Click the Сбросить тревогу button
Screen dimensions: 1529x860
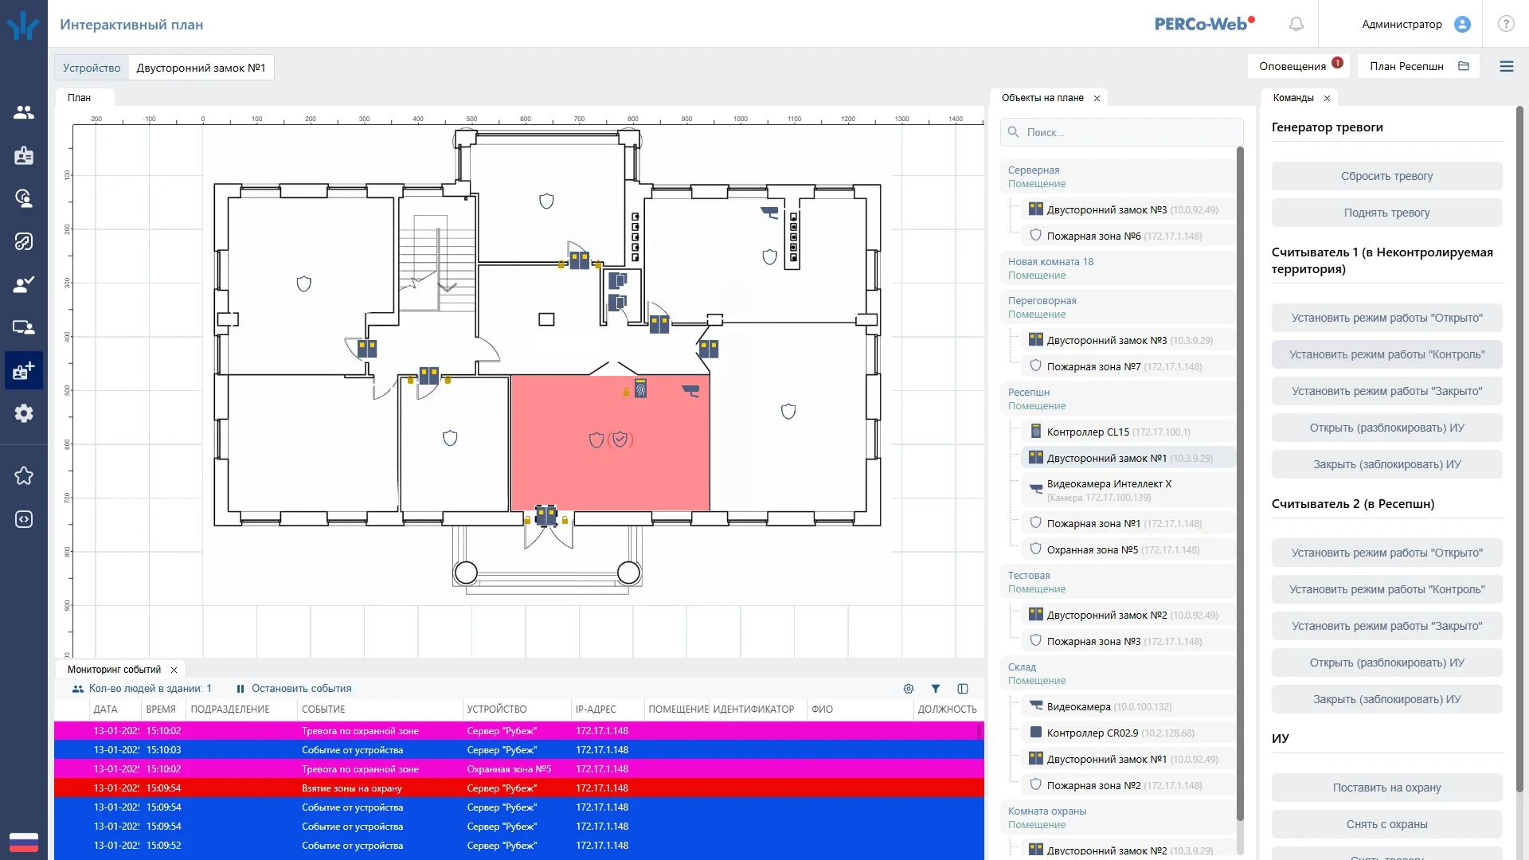coord(1386,176)
